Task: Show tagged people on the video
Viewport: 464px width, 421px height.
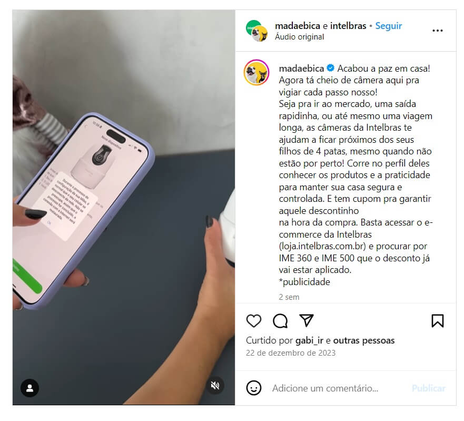Action: [29, 388]
